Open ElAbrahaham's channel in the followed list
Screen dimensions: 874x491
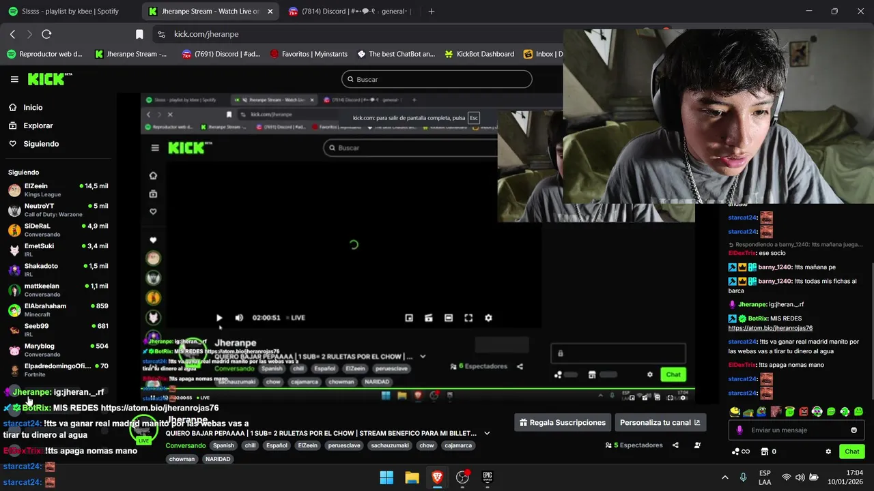point(58,310)
